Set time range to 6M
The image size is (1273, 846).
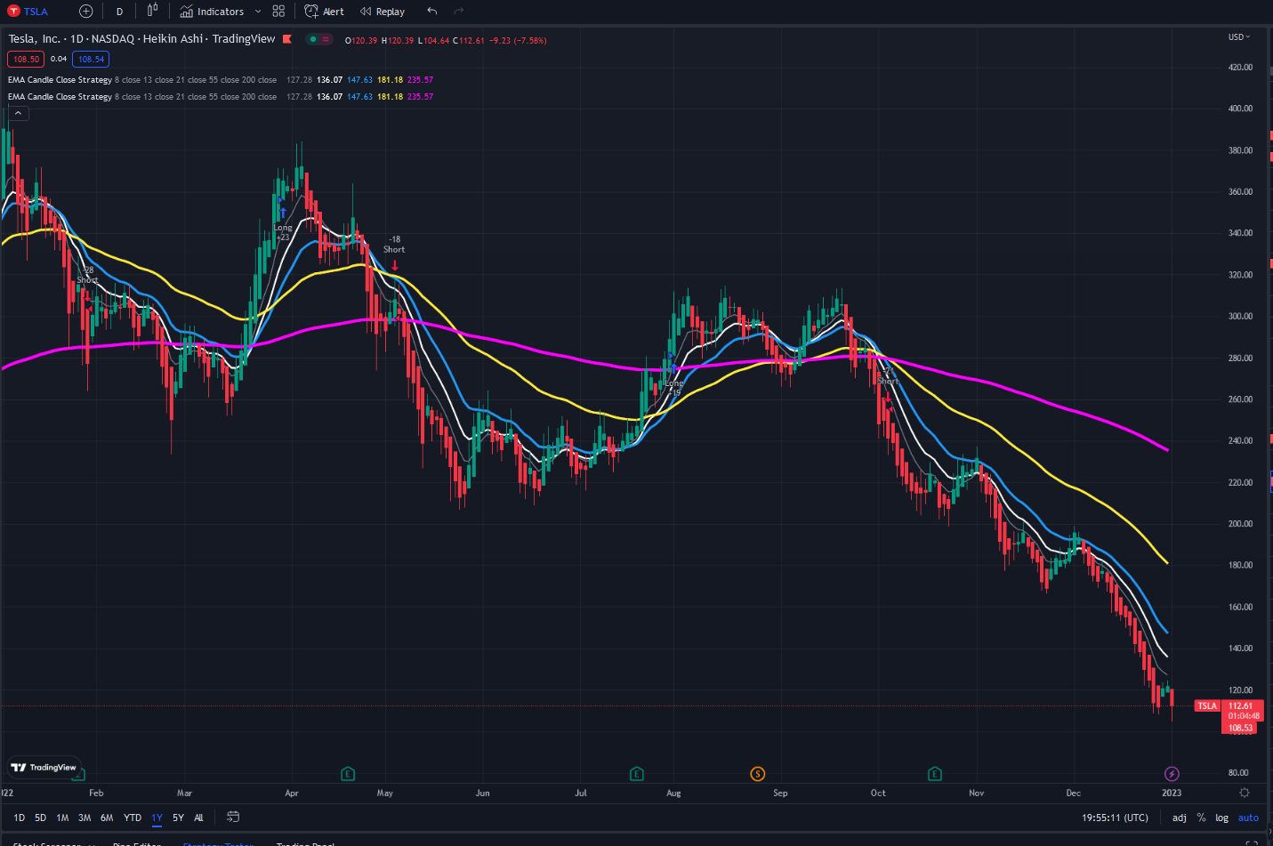pyautogui.click(x=107, y=818)
